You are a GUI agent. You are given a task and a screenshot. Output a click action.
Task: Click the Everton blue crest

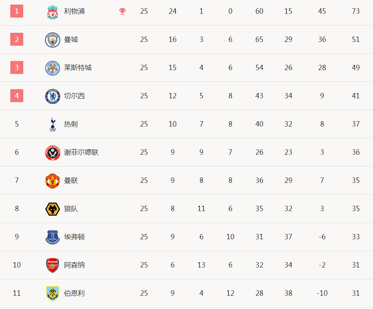click(x=53, y=237)
